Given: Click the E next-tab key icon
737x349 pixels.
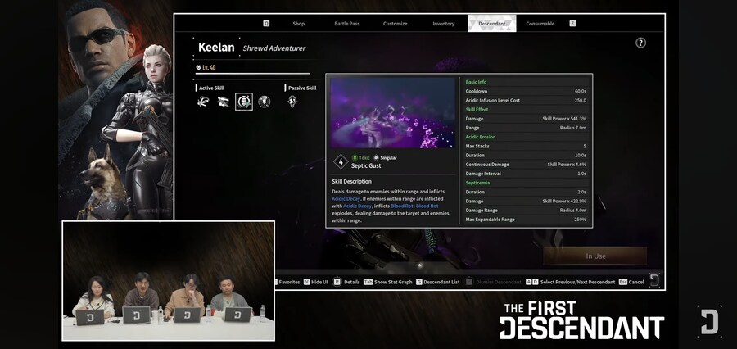Looking at the screenshot, I should [x=572, y=24].
